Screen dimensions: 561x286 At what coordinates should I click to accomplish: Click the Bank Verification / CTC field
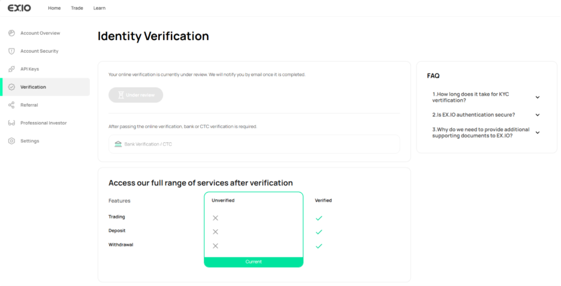(x=254, y=144)
